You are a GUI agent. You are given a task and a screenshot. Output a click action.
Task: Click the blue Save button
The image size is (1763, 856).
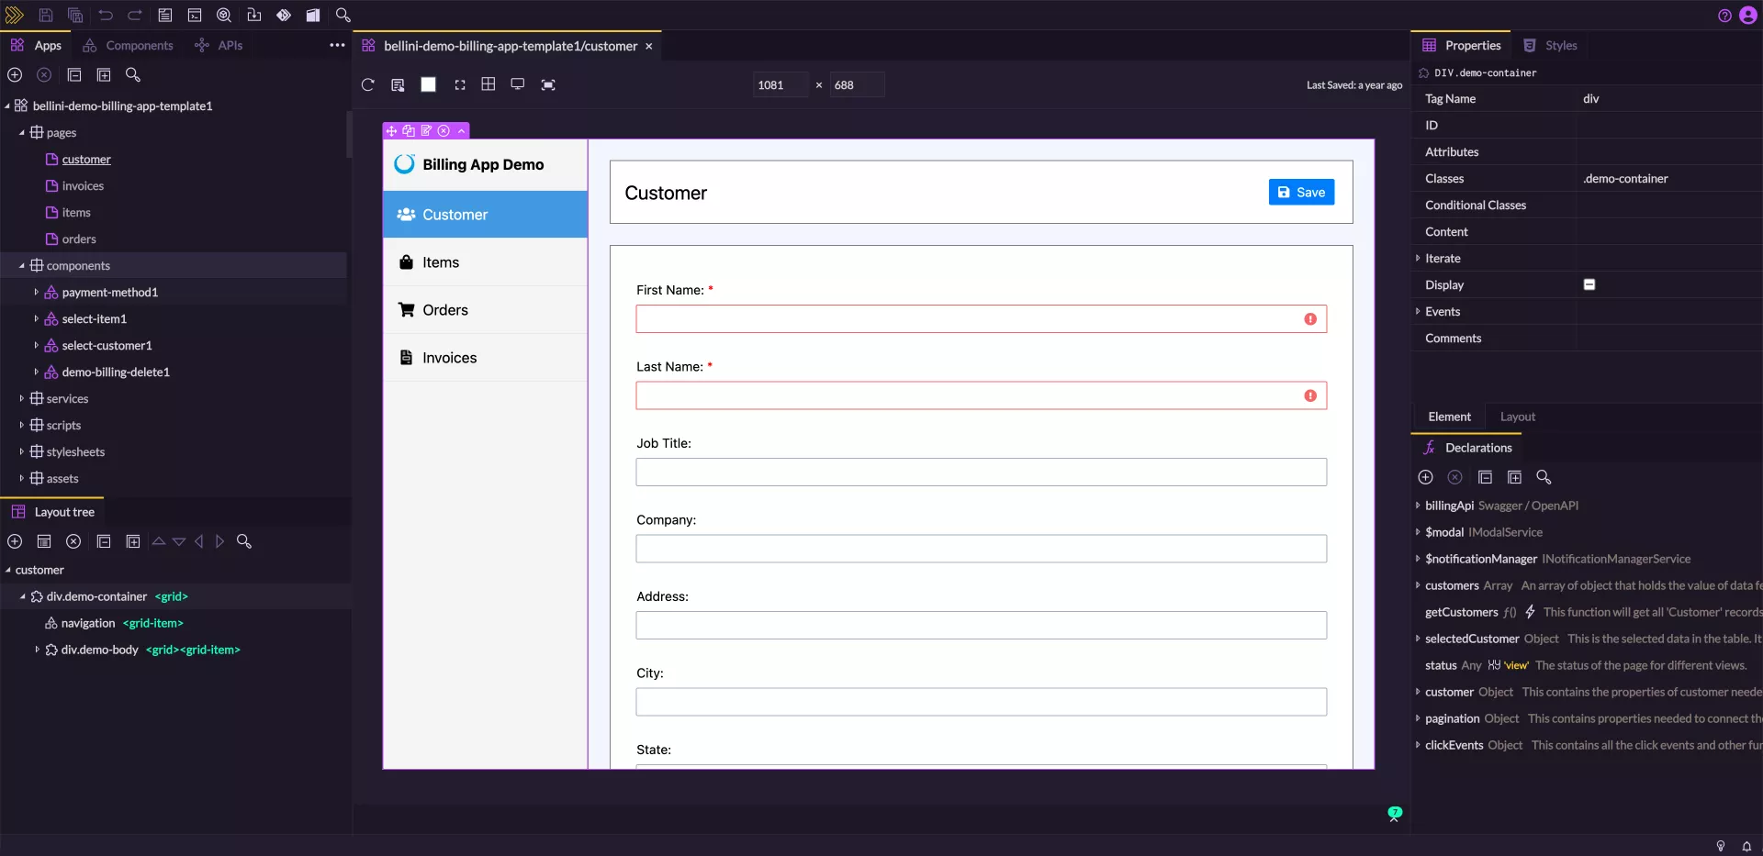pyautogui.click(x=1301, y=192)
